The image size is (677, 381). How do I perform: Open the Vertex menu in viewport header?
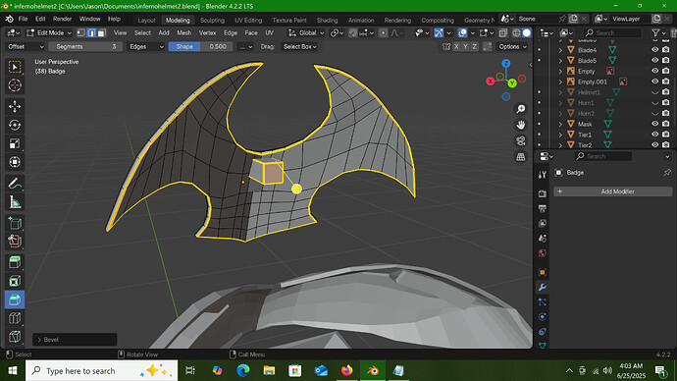(x=207, y=32)
